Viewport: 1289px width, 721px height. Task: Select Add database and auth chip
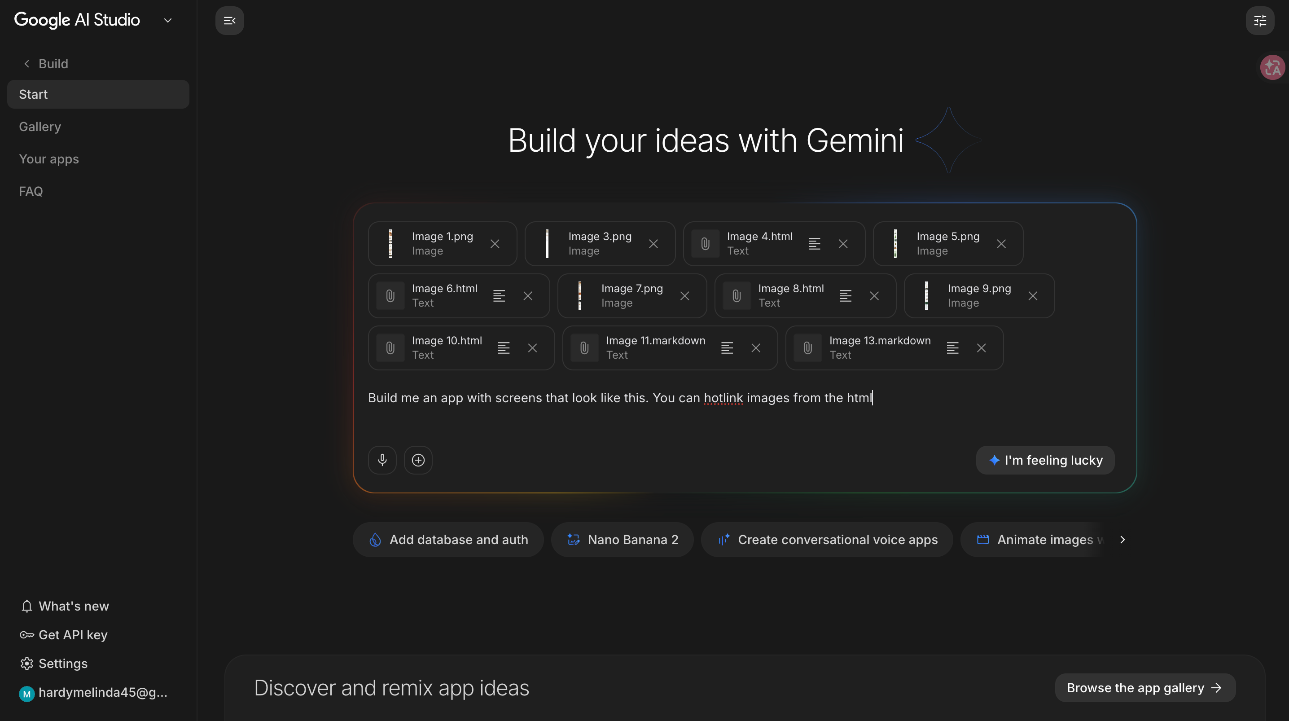tap(448, 539)
